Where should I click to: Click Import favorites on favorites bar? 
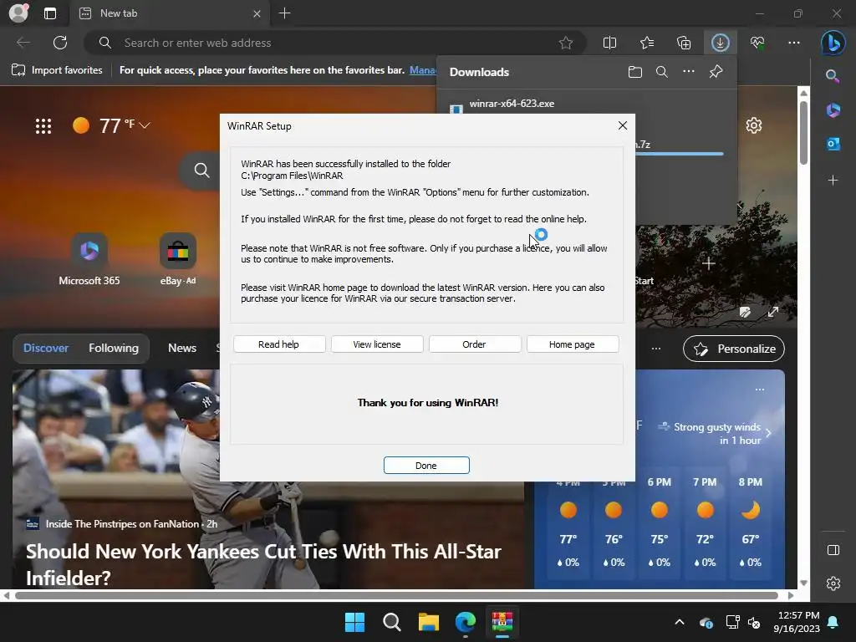tap(57, 70)
